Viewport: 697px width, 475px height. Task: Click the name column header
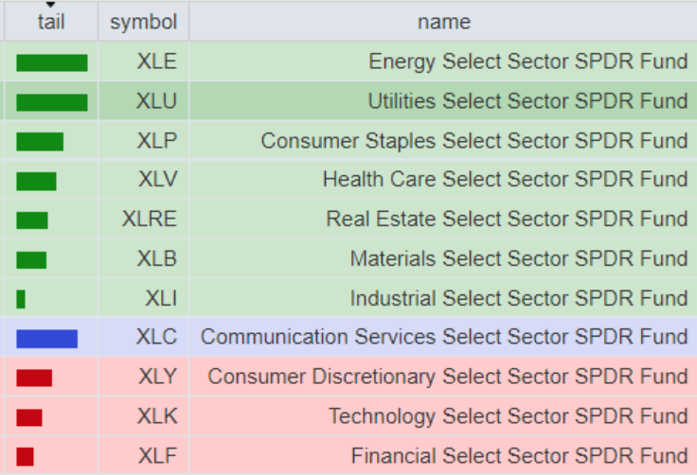tap(443, 22)
